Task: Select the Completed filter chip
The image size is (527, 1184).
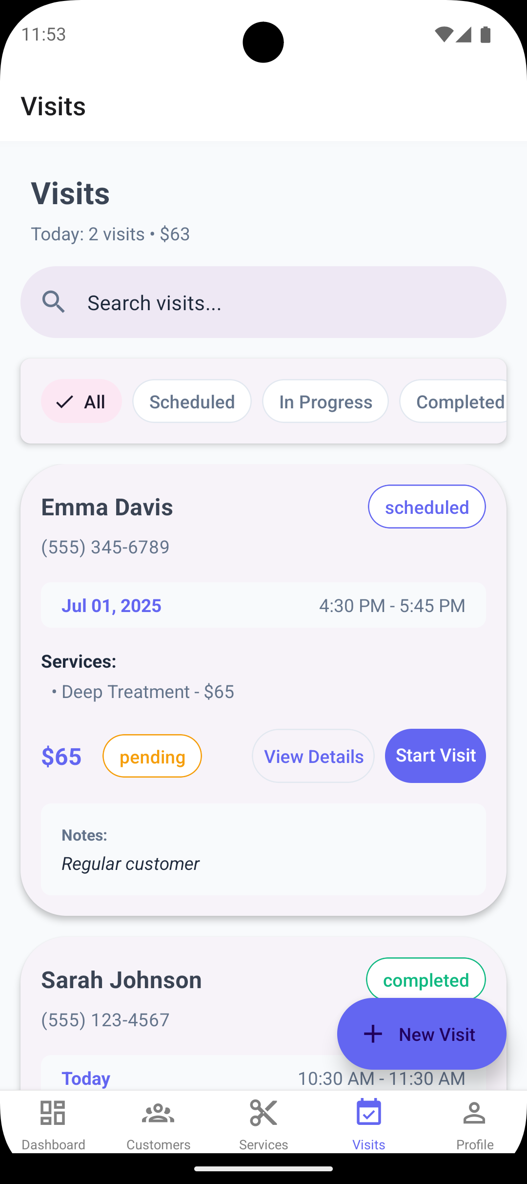Action: 453,402
